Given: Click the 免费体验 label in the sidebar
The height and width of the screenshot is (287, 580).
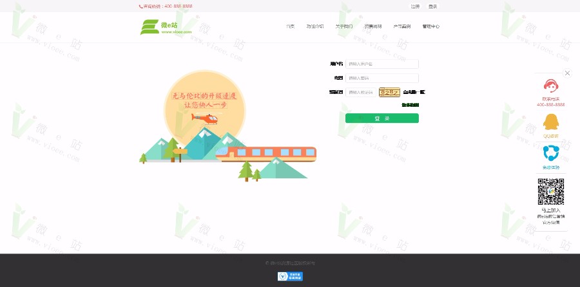Looking at the screenshot, I should (551, 167).
